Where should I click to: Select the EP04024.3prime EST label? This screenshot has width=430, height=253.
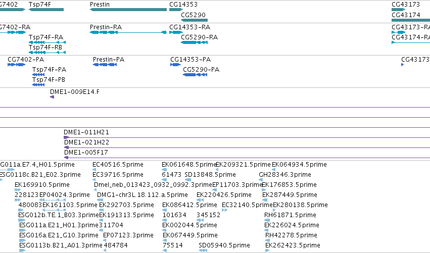pyautogui.click(x=65, y=195)
